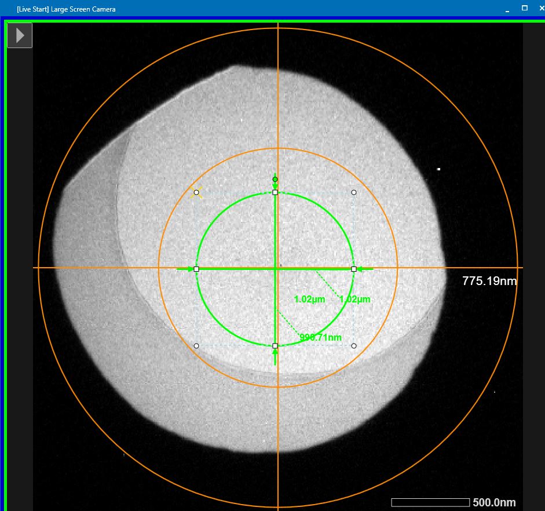The image size is (545, 511).
Task: Select the bottom-middle square handle of the circle
Action: 275,346
